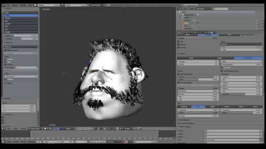Open the Particle Edit mode dropdown
The height and width of the screenshot is (149, 266).
(35, 129)
